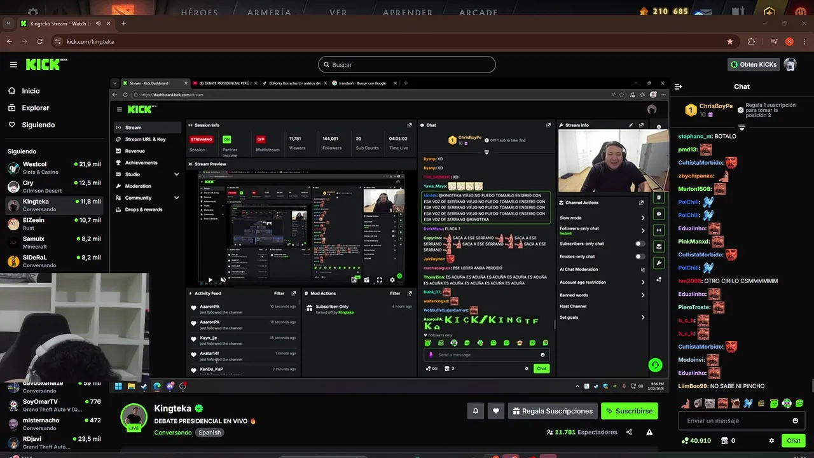The width and height of the screenshot is (814, 458).
Task: Open the browser tab list dropdown
Action: [8, 24]
